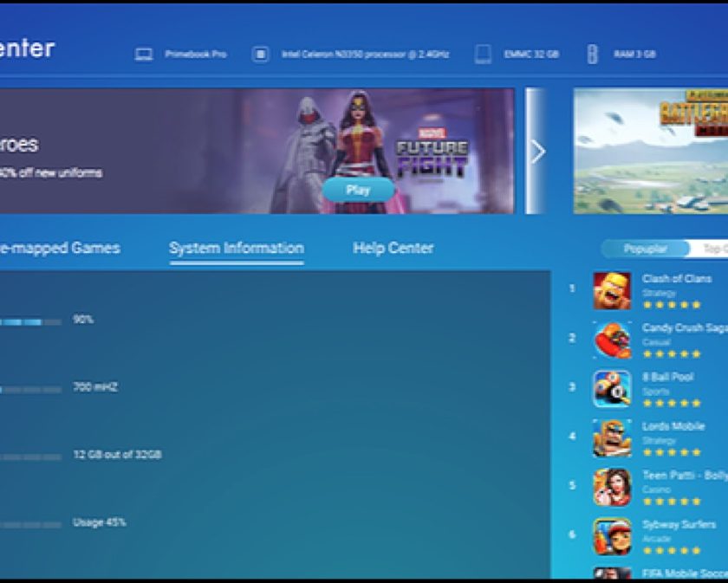Click the EMMC 32 GB storage icon
Screen dimensions: 728x583
click(x=483, y=55)
